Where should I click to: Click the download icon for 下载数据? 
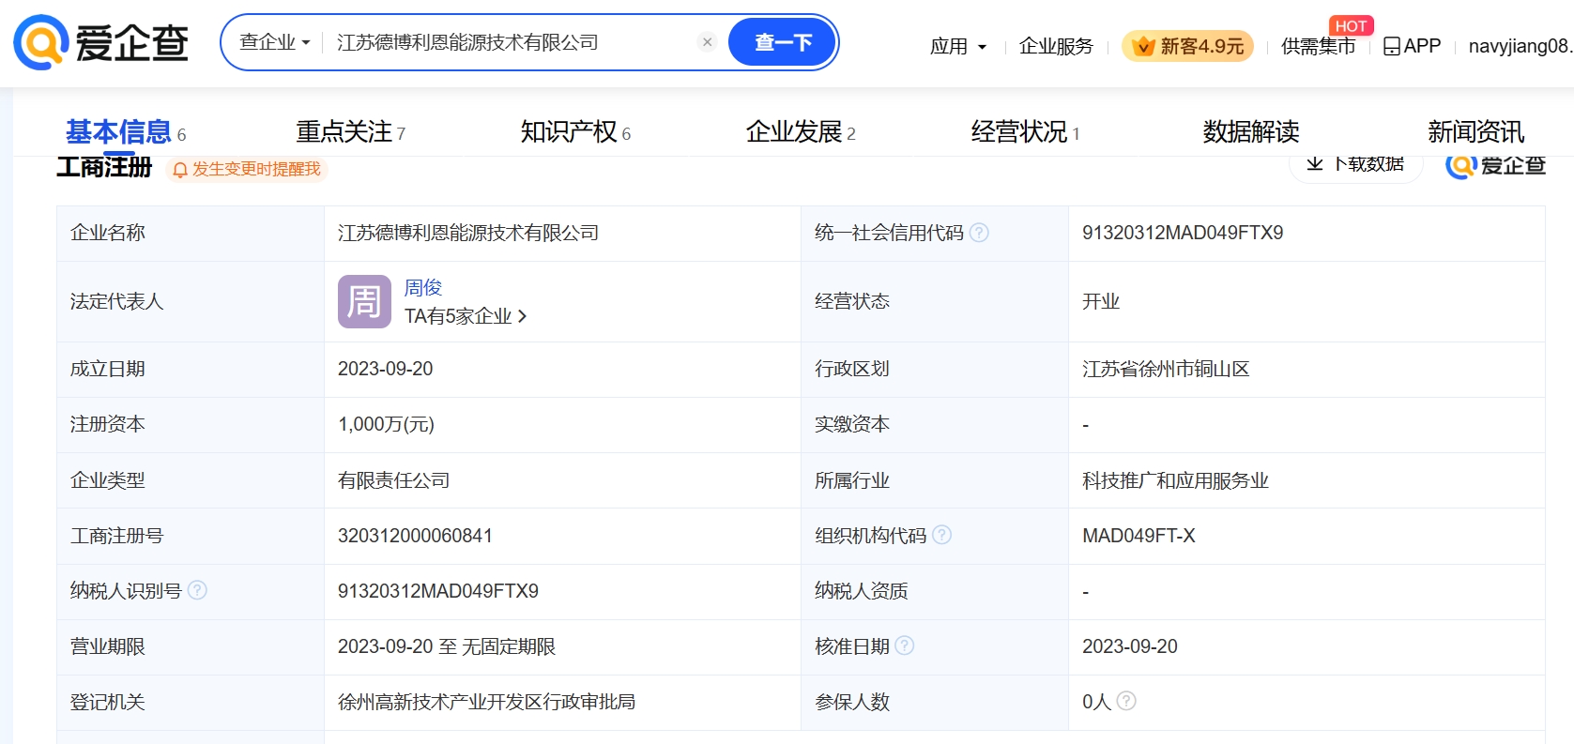(x=1315, y=164)
